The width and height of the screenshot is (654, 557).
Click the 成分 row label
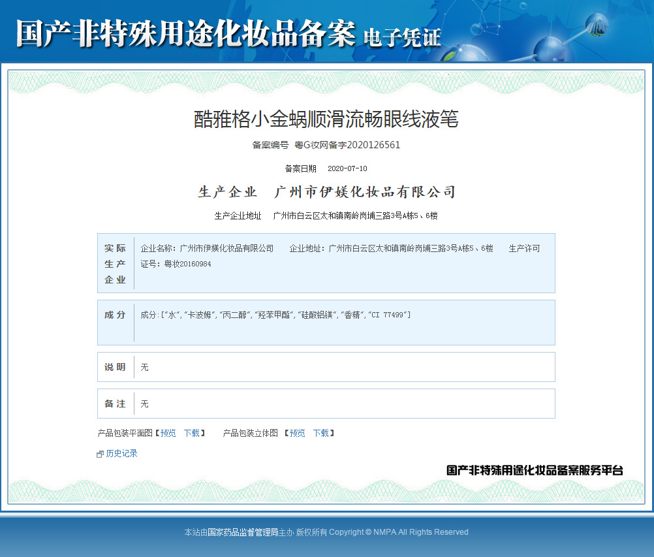point(115,315)
